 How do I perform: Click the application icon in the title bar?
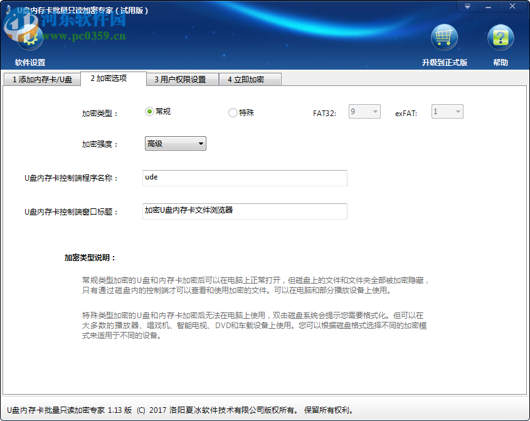coord(8,6)
